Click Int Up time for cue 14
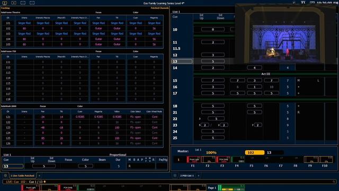This screenshot has height=191, width=339. (213, 68)
